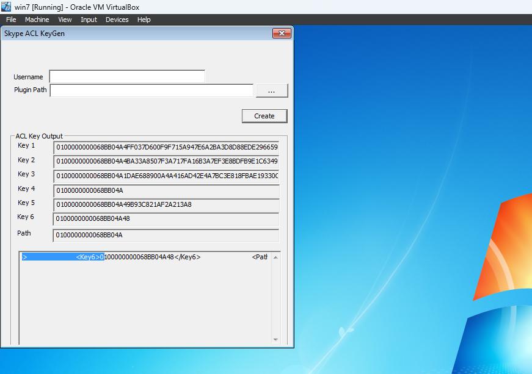The width and height of the screenshot is (532, 374).
Task: Select the Path output field
Action: [x=166, y=235]
